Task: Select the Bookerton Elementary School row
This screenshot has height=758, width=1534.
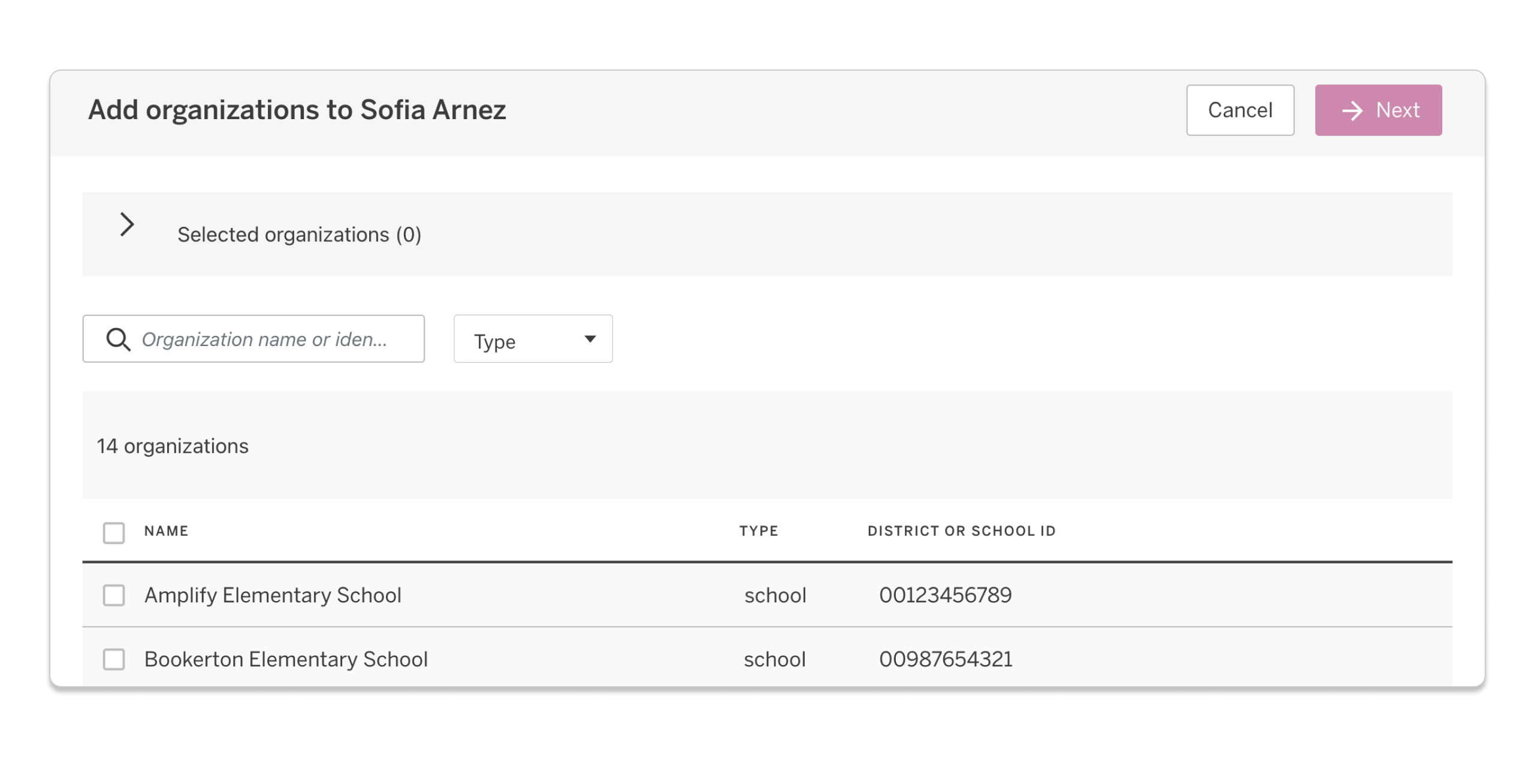Action: (x=286, y=660)
